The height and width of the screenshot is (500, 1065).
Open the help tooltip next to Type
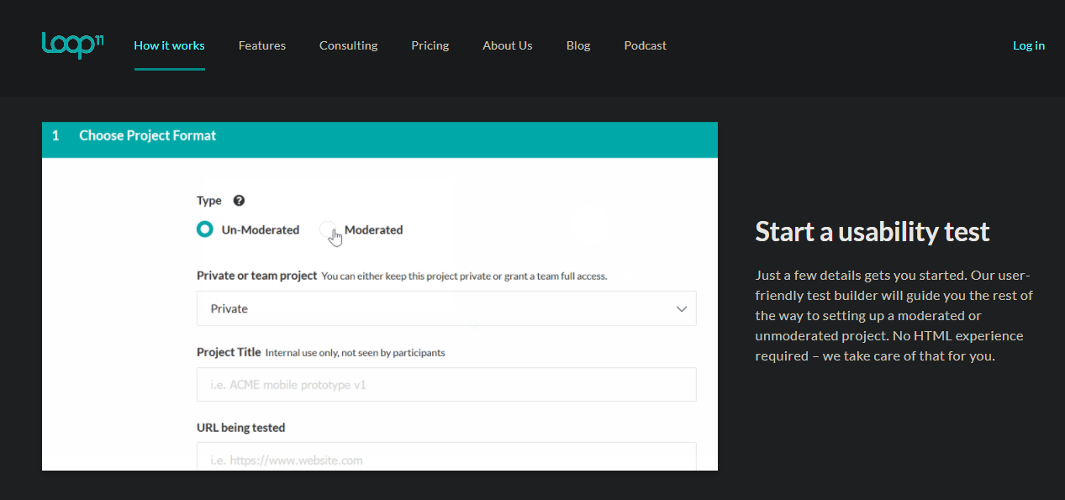pyautogui.click(x=239, y=200)
